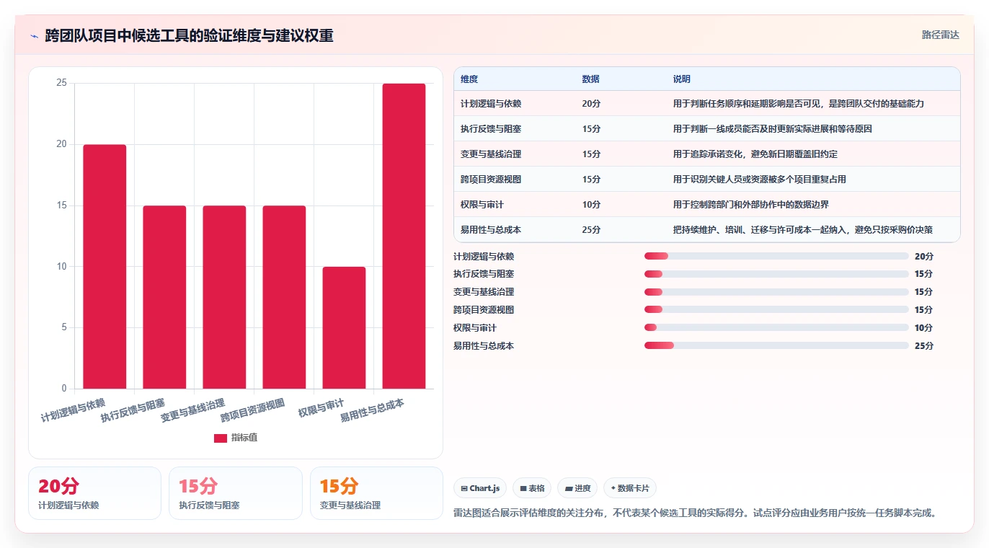Click the 易用性与总成本 progress bar
The height and width of the screenshot is (548, 989).
(776, 346)
